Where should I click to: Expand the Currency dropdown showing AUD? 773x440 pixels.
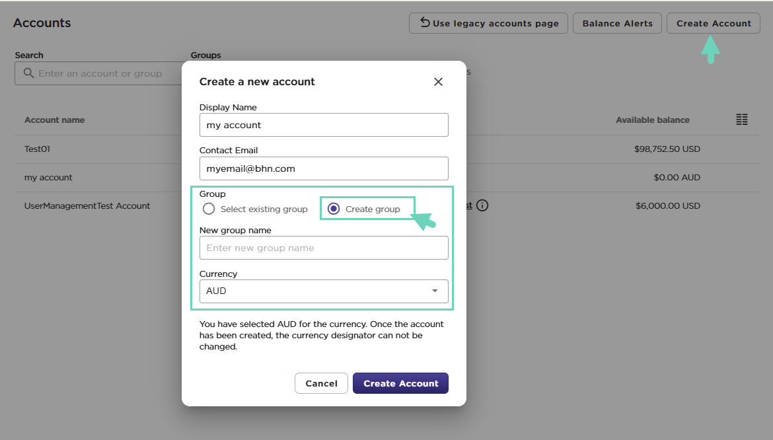(324, 291)
